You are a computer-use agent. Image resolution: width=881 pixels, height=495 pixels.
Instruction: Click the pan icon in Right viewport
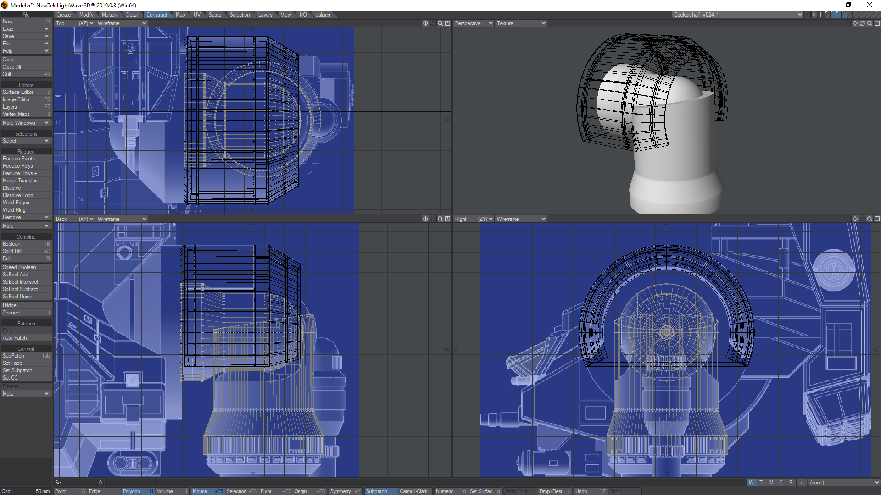click(855, 219)
